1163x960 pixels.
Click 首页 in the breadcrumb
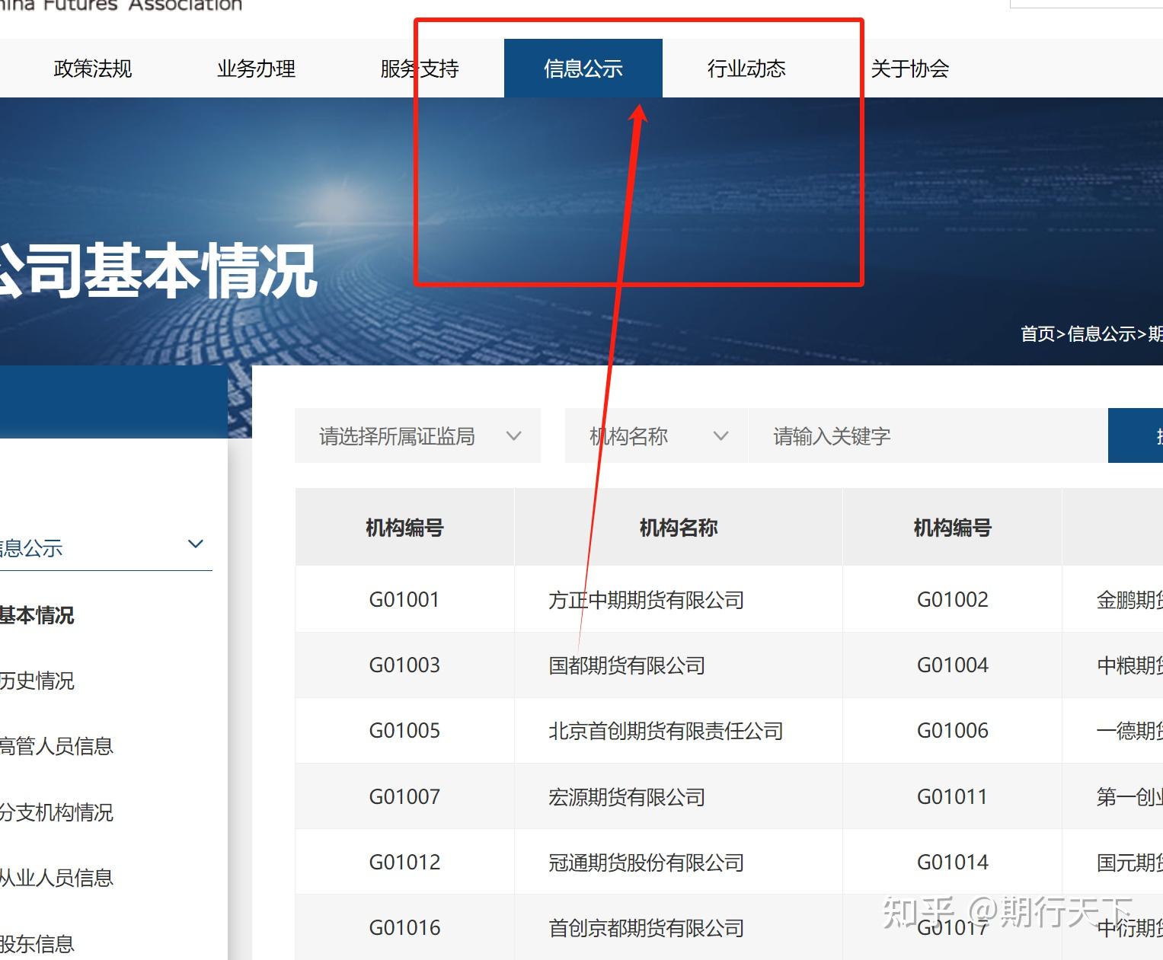pos(1037,333)
